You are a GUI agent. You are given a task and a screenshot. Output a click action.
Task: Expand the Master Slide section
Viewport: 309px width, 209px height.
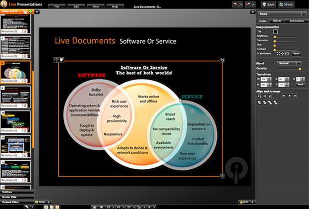tap(10, 197)
